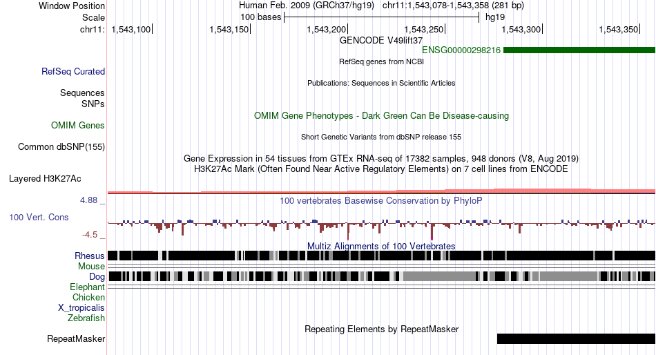
Task: Click the GTEx Gene Expression title
Action: coord(381,159)
